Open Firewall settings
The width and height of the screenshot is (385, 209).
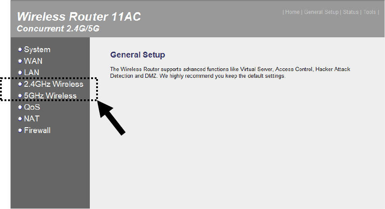[x=37, y=130]
